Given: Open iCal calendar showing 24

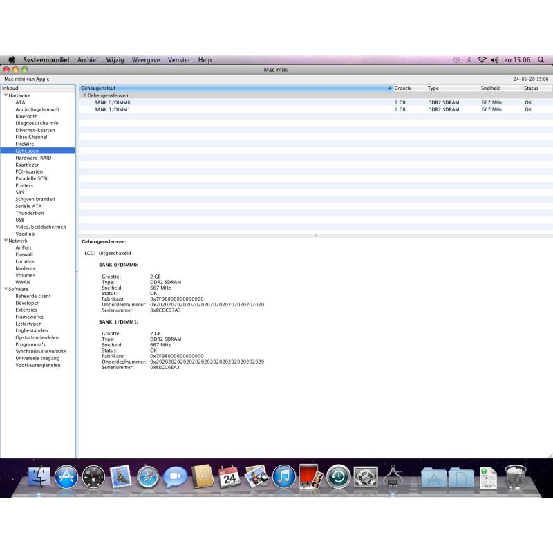Looking at the screenshot, I should [229, 476].
